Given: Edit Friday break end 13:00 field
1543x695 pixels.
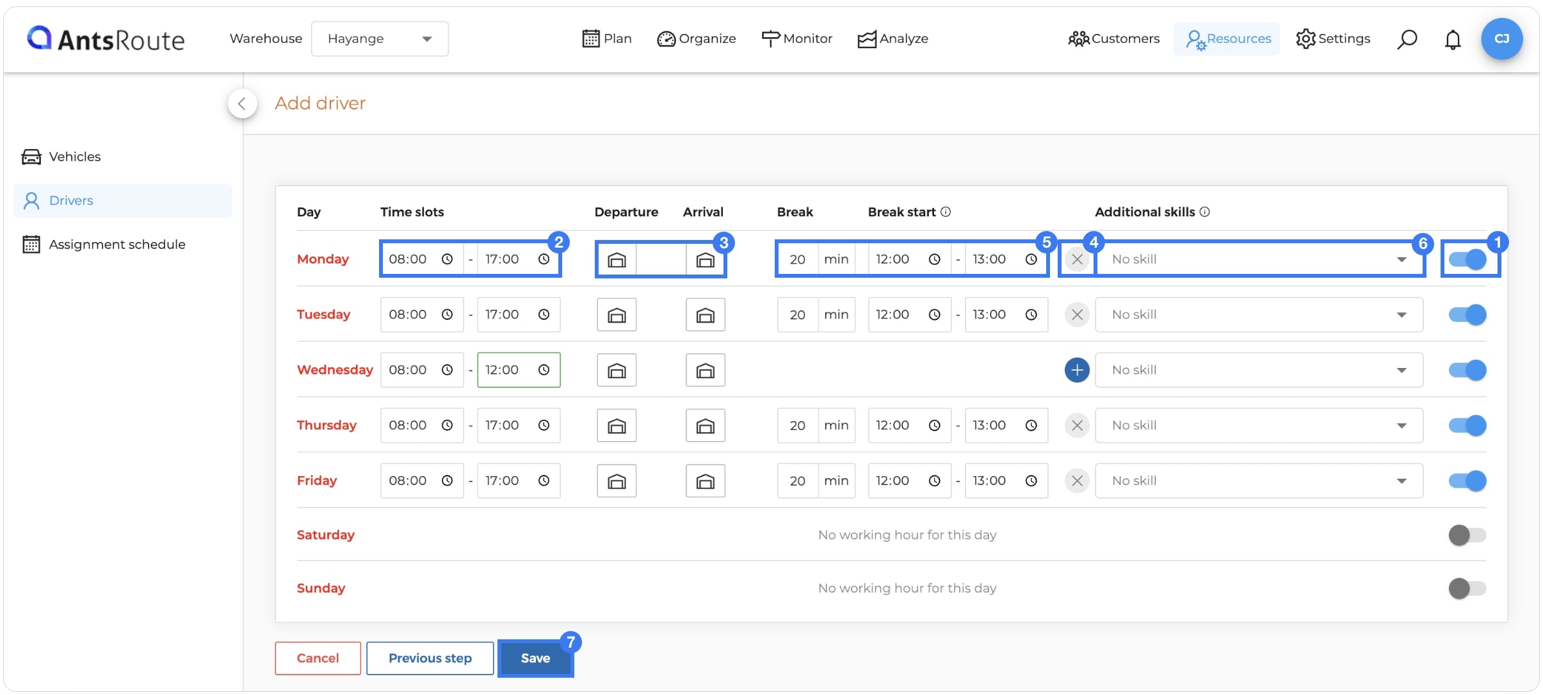Looking at the screenshot, I should click(x=1006, y=481).
